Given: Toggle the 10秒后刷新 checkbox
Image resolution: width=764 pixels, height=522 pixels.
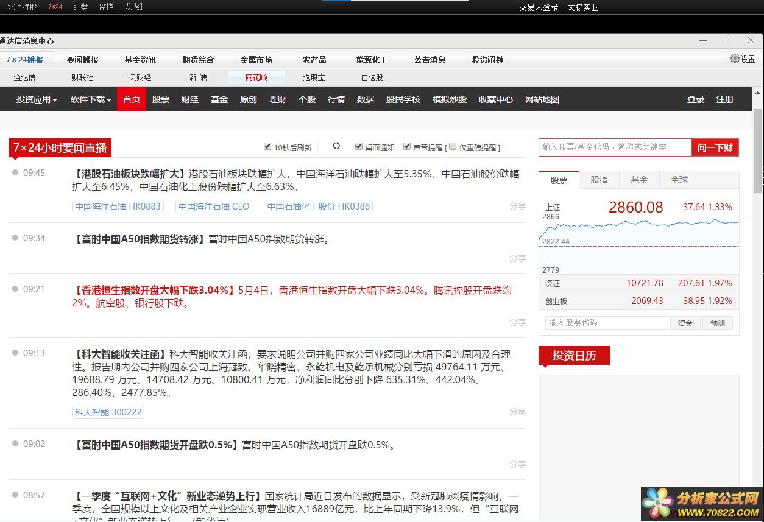Looking at the screenshot, I should point(267,147).
